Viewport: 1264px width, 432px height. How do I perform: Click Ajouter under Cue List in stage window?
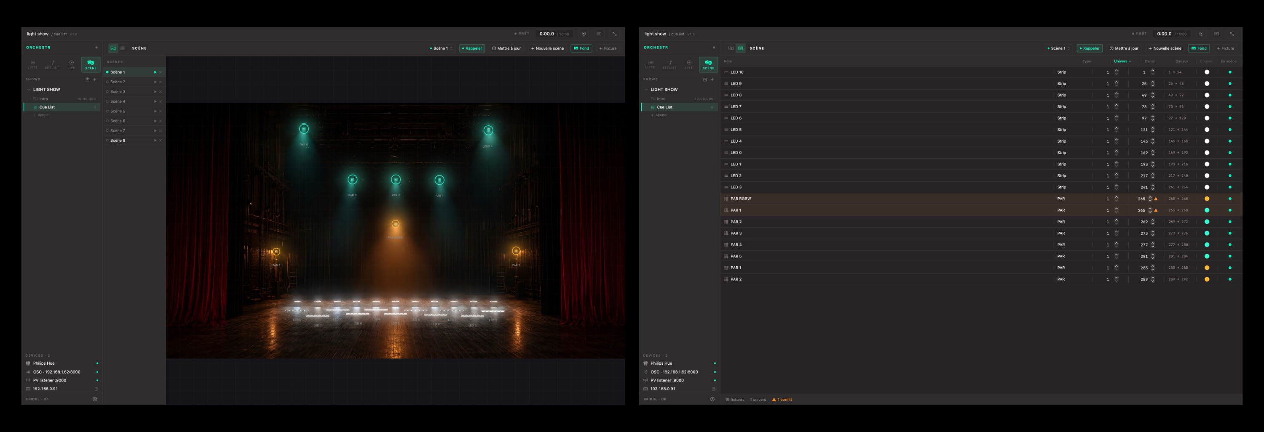point(42,115)
